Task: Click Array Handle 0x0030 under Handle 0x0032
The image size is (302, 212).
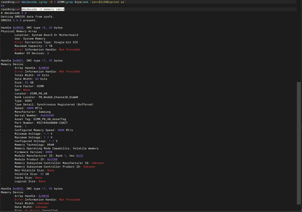Action: [44, 196]
